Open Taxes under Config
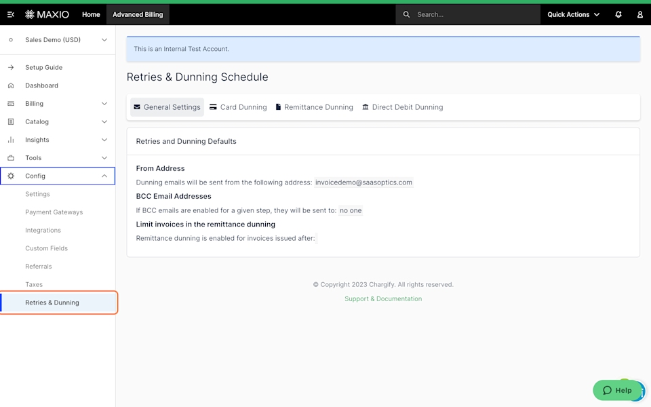The width and height of the screenshot is (651, 407). [x=34, y=284]
